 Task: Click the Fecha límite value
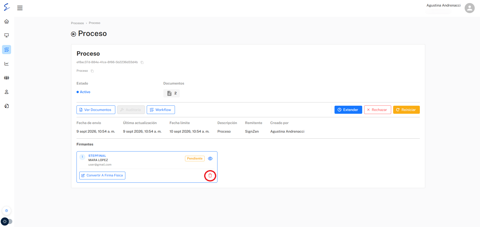click(x=189, y=131)
